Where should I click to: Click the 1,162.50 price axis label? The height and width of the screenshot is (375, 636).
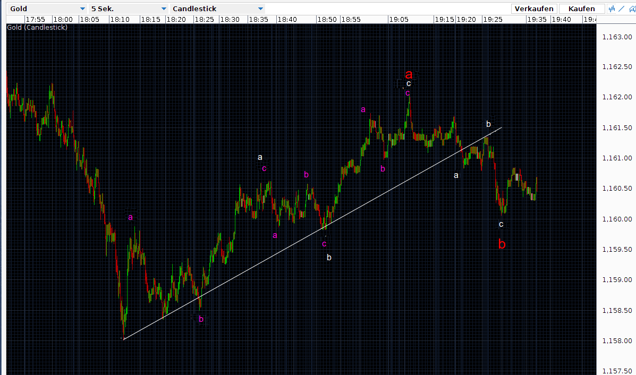[616, 67]
